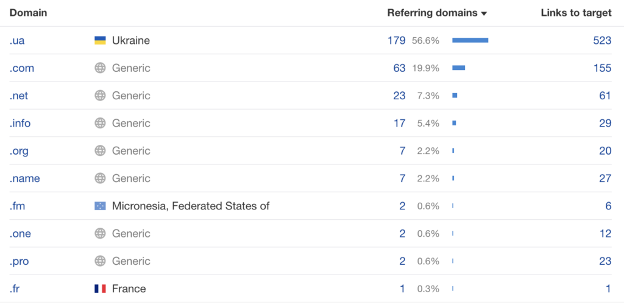624x305 pixels.
Task: Click the Domain column header
Action: (x=28, y=13)
